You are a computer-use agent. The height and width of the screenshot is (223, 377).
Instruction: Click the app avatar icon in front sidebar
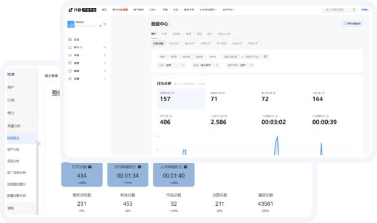pyautogui.click(x=71, y=24)
